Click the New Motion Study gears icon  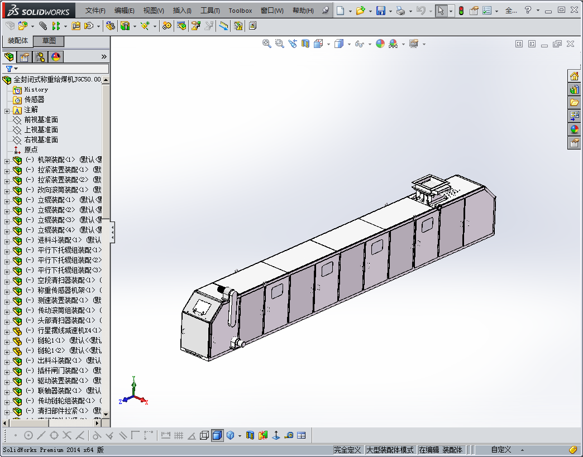click(167, 26)
